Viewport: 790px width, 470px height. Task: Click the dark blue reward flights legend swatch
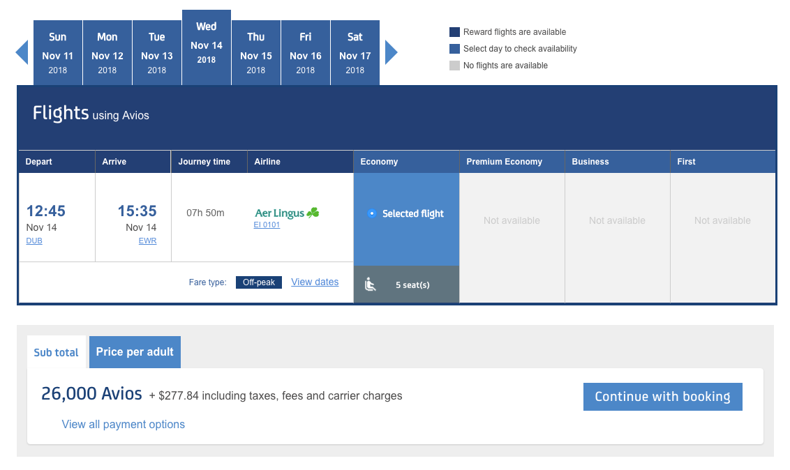pyautogui.click(x=454, y=32)
